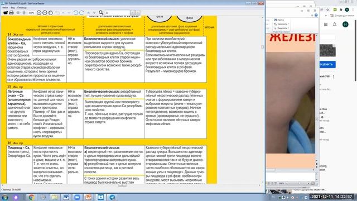357x201 pixels.
Task: Click the undo arrow icon in the toolbar
Action: click(57, 13)
